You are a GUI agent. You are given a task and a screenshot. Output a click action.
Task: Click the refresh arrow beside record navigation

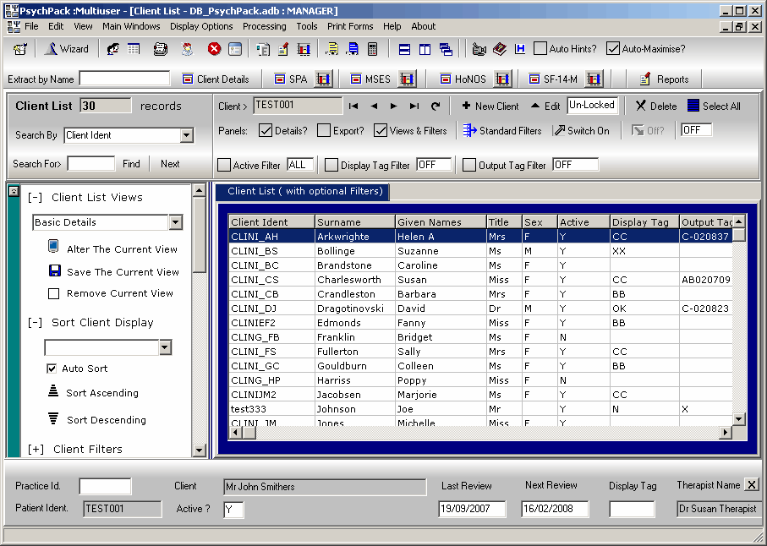pos(436,106)
